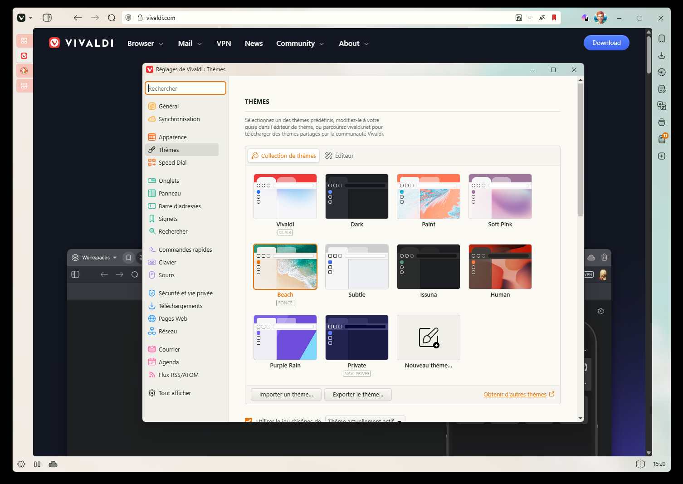Open reader view icon in address bar
Image resolution: width=683 pixels, height=484 pixels.
[x=531, y=18]
